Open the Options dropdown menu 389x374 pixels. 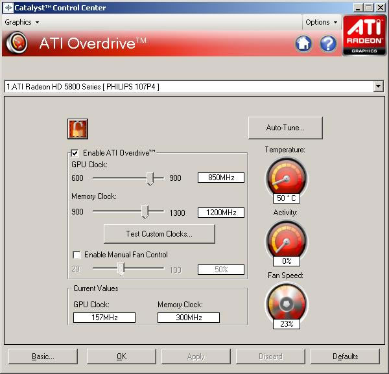[322, 22]
